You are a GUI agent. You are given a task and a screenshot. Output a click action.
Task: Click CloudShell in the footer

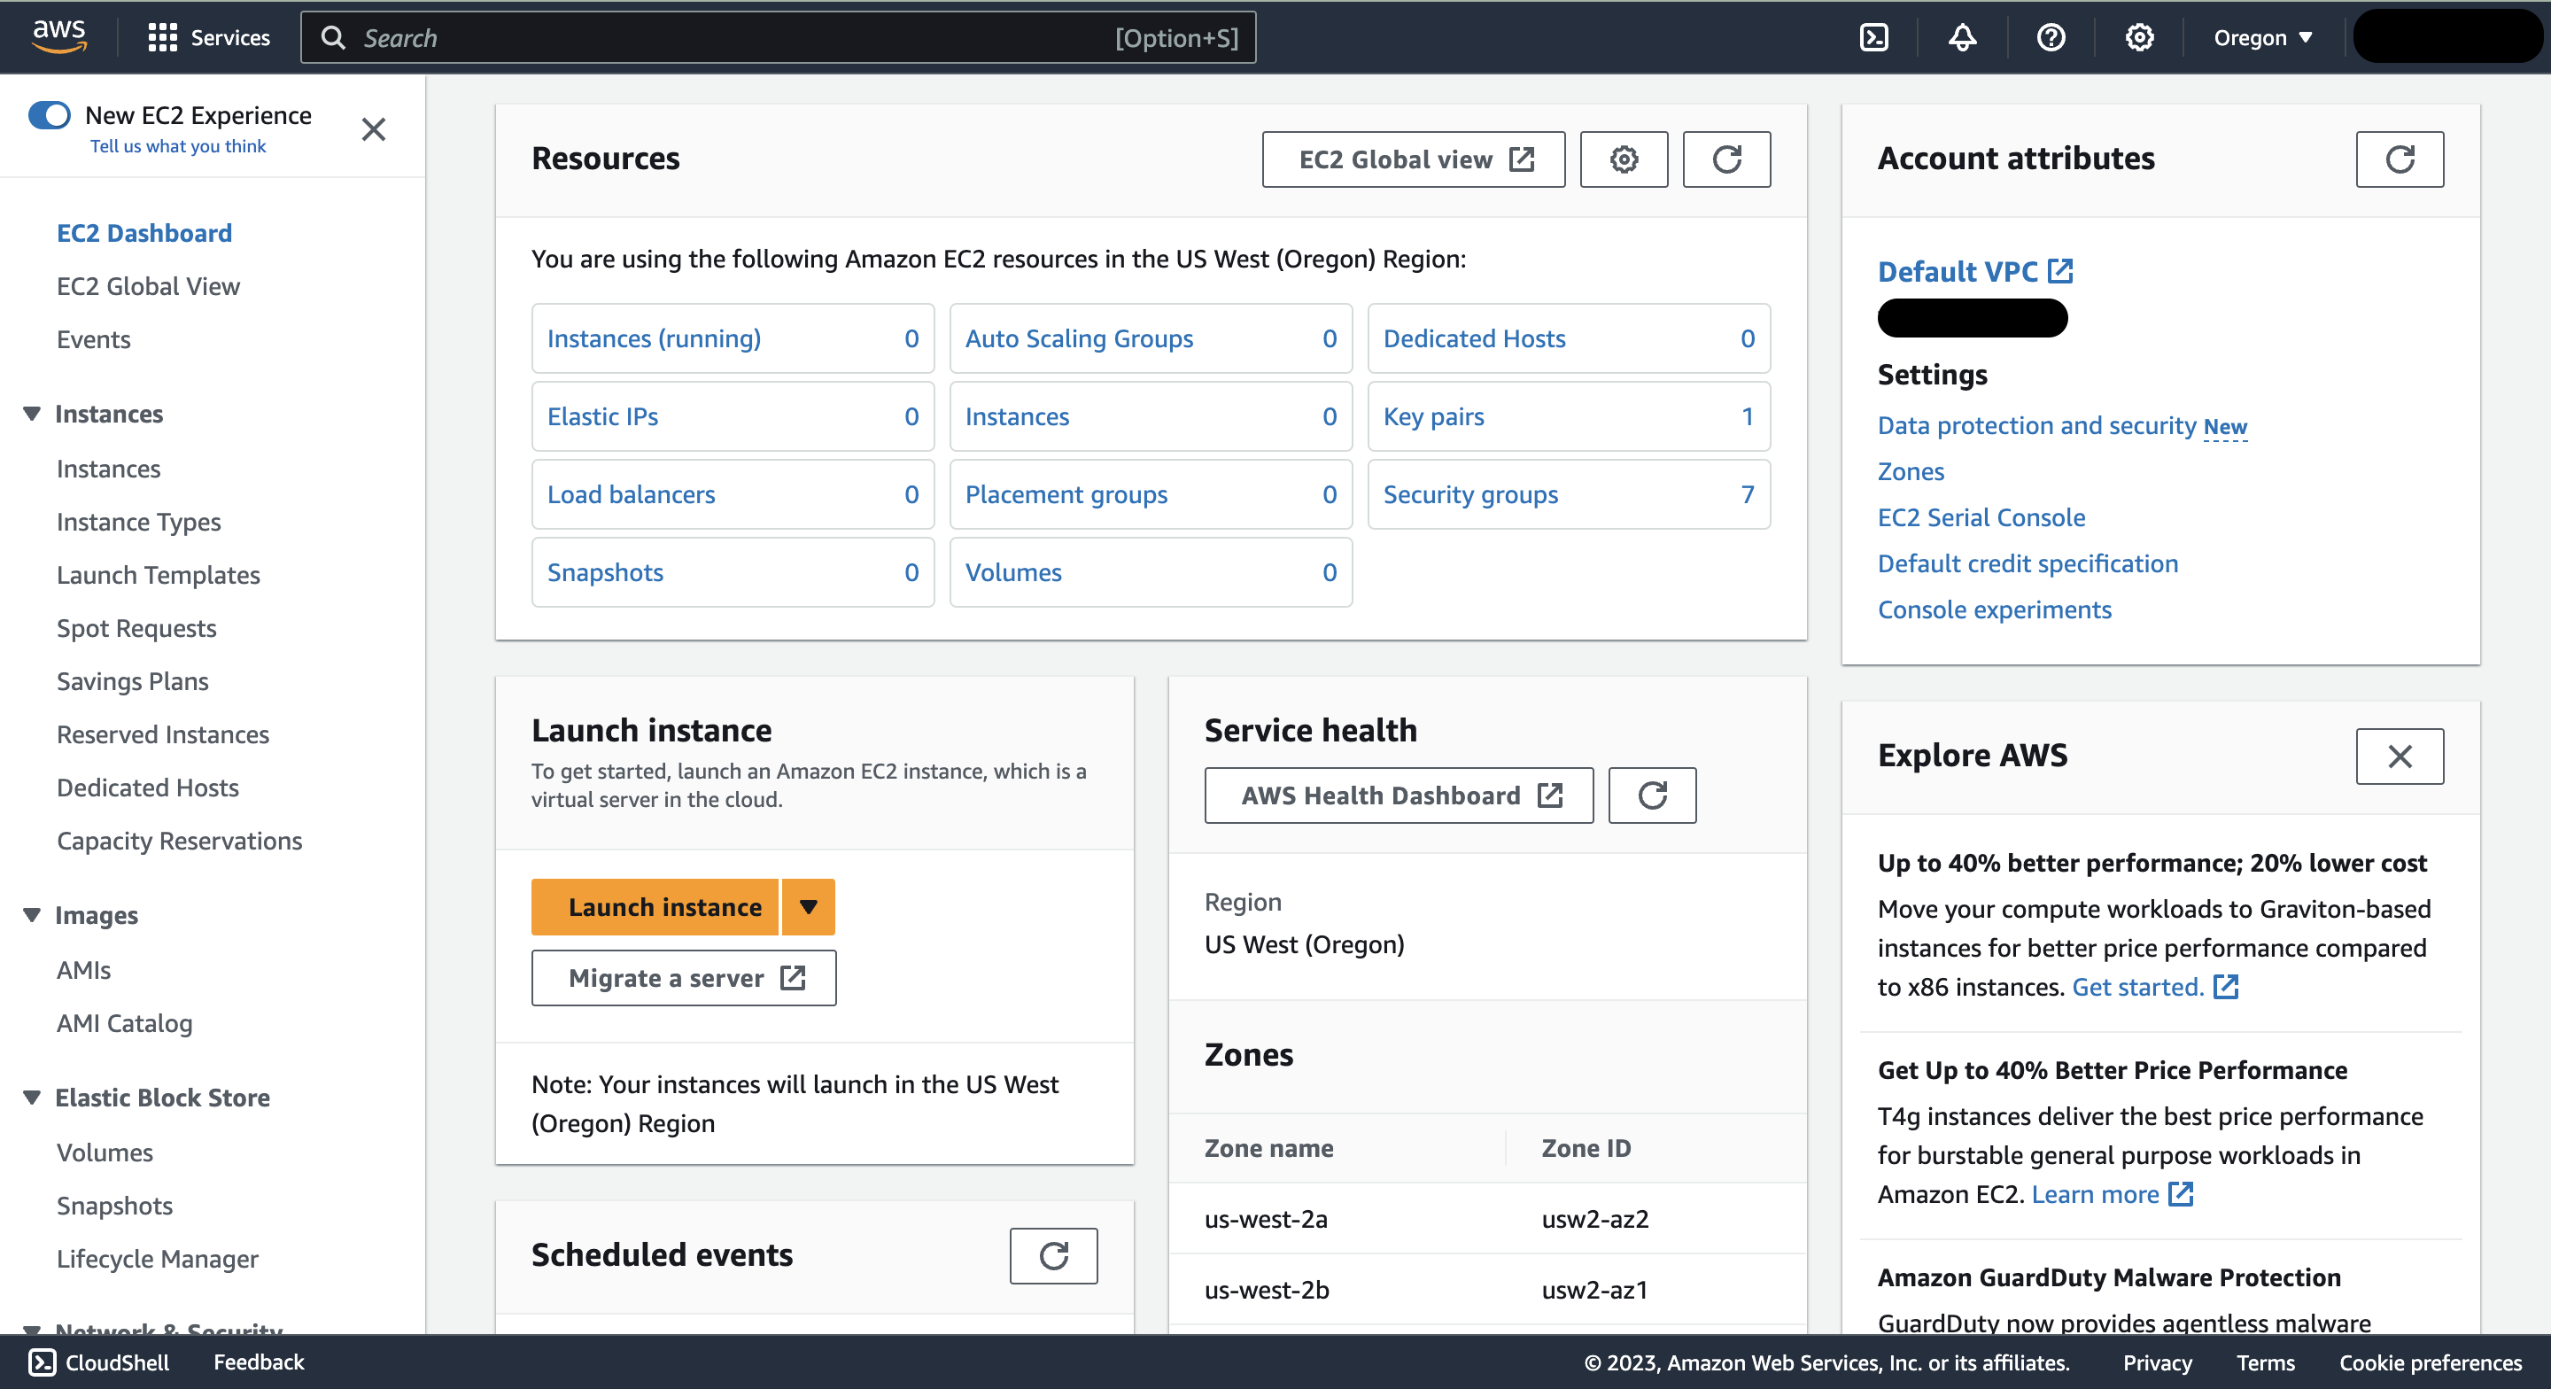99,1362
